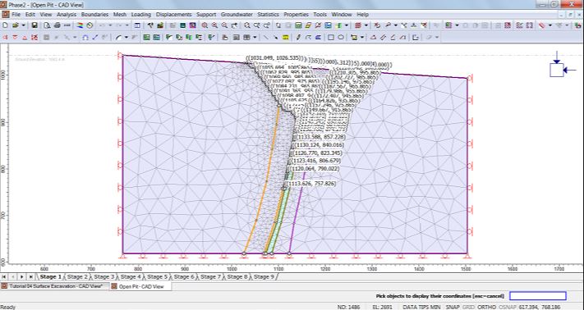This screenshot has height=310, width=584.
Task: Open the Project Settings clock icon
Action: [x=90, y=25]
